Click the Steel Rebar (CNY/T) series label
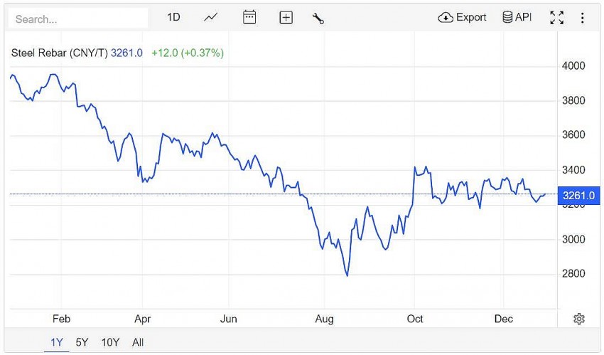Screen dimensions: 604x355 point(60,53)
